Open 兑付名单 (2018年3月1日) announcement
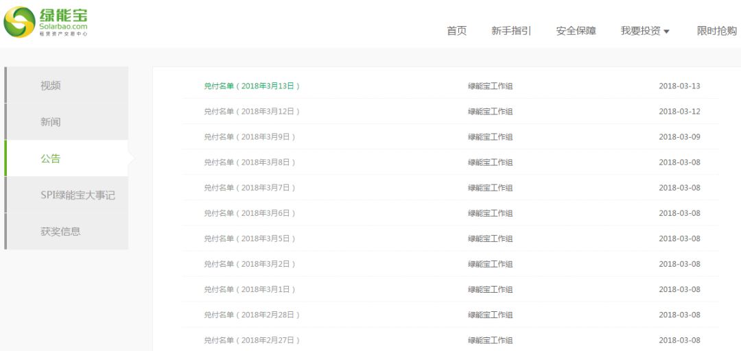Viewport: 741px width, 351px height. click(250, 289)
